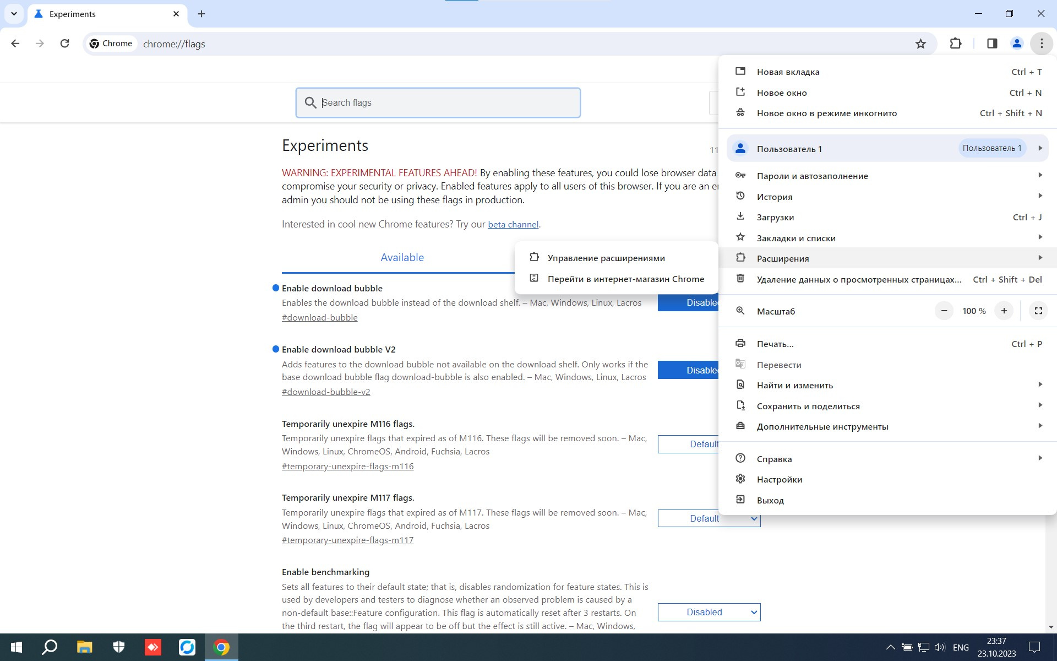
Task: Select Удаление данных о просмотренных страницах
Action: 887,279
